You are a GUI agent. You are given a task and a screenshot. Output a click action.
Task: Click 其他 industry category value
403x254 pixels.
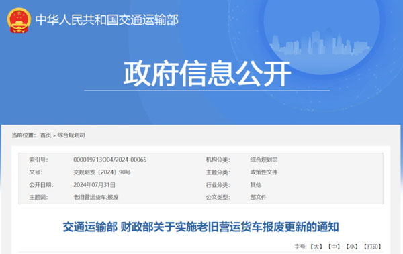(x=256, y=185)
